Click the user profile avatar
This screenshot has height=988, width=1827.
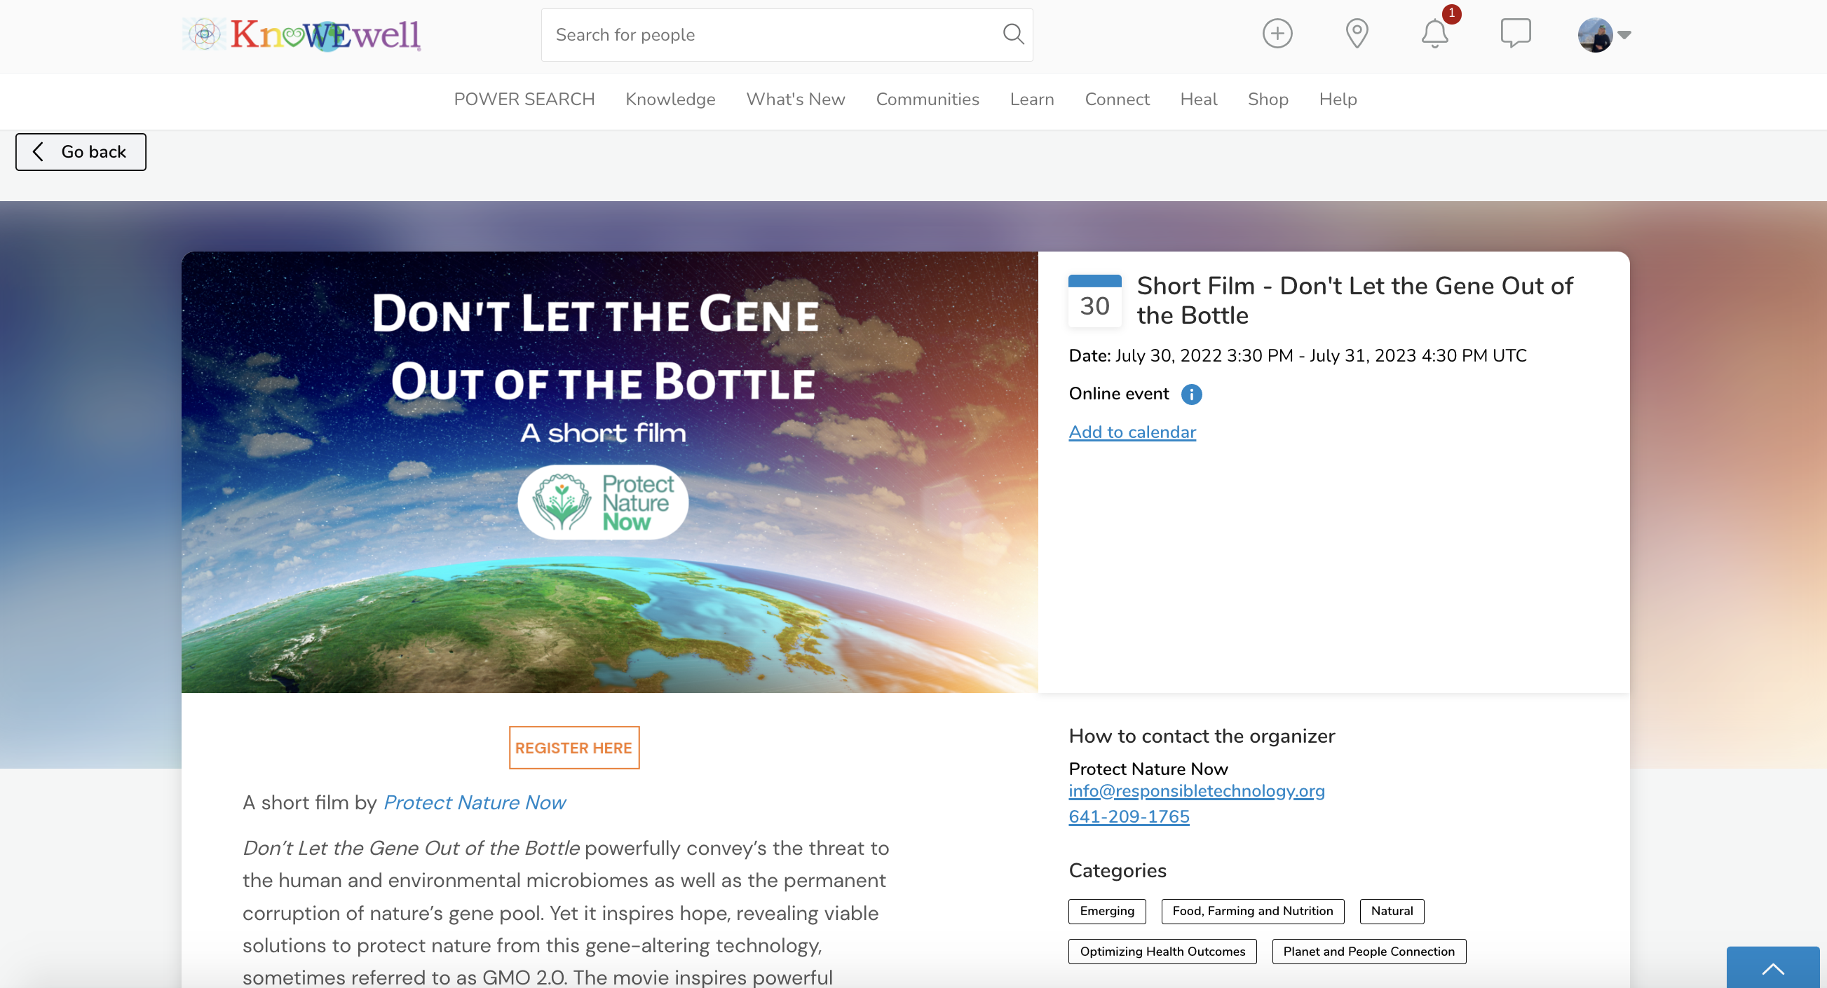coord(1595,35)
